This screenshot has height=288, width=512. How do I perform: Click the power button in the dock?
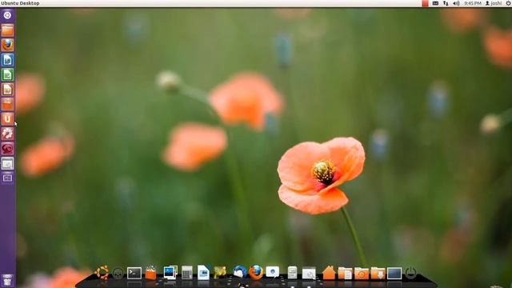coord(410,273)
